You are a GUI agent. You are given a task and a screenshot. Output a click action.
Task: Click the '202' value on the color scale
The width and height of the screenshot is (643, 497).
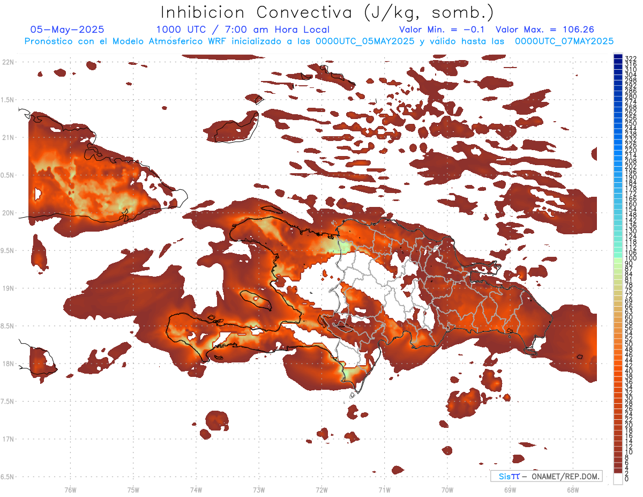click(630, 166)
